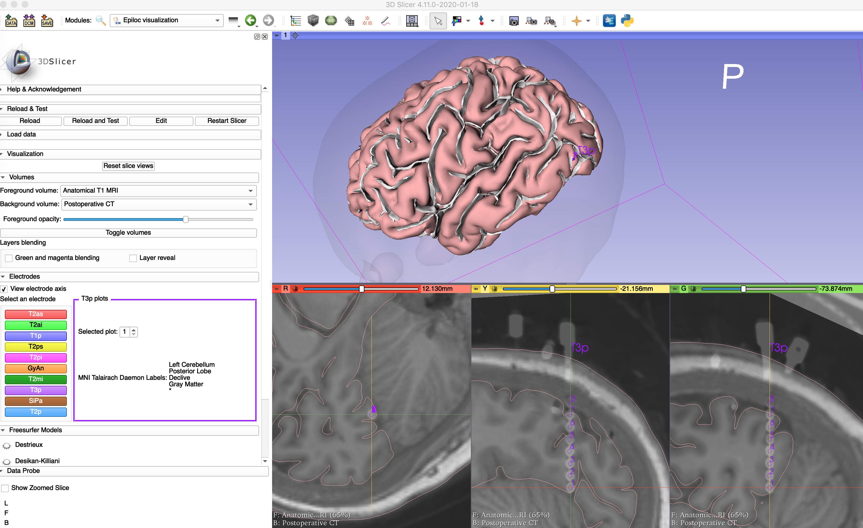Screen dimensions: 863x528
Task: Take a screenshot with the camera icon
Action: pyautogui.click(x=514, y=21)
